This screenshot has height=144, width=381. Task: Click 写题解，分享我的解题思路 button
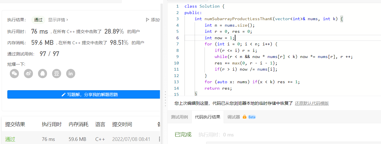[x=84, y=94]
